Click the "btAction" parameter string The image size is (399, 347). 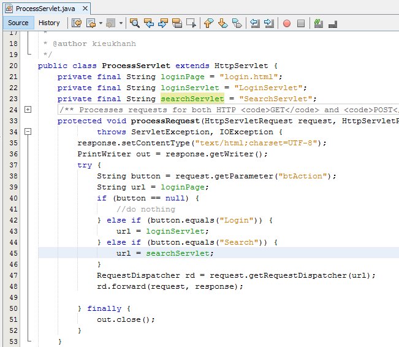(x=303, y=176)
